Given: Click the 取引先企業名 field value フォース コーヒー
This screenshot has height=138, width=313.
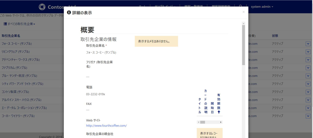Looking at the screenshot, I should (x=101, y=52).
